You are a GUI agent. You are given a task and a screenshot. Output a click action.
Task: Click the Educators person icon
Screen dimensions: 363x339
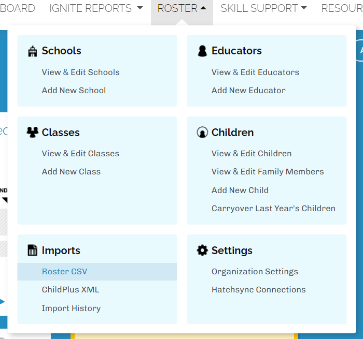[202, 51]
